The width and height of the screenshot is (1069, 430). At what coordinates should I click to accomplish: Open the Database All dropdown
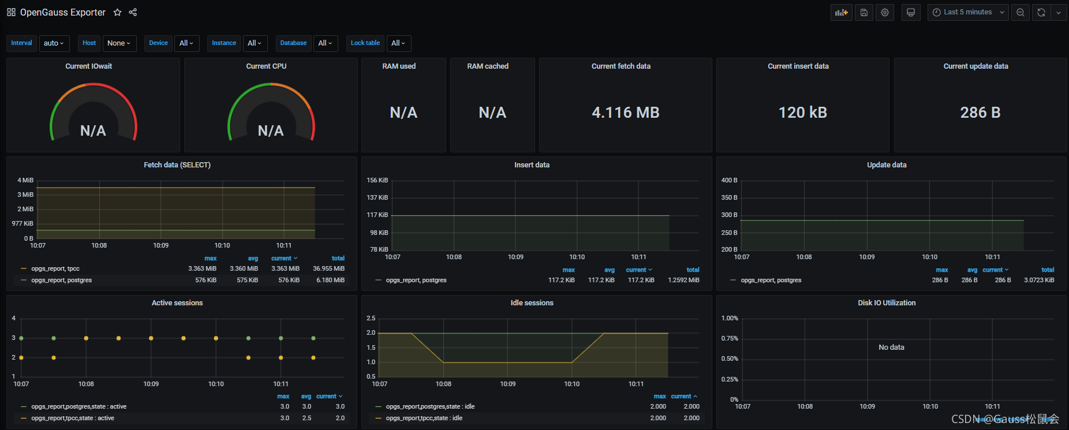click(x=326, y=43)
